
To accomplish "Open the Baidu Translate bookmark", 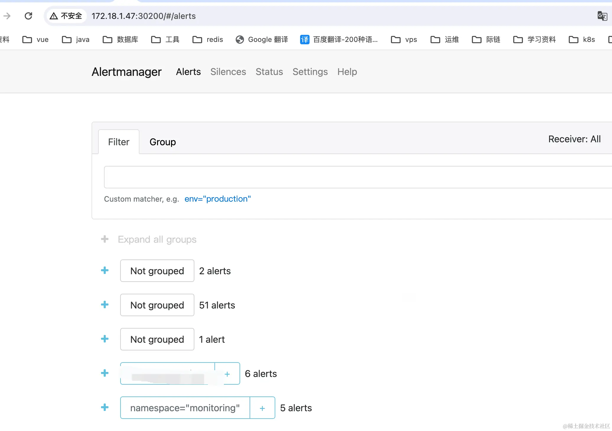I will coord(339,40).
